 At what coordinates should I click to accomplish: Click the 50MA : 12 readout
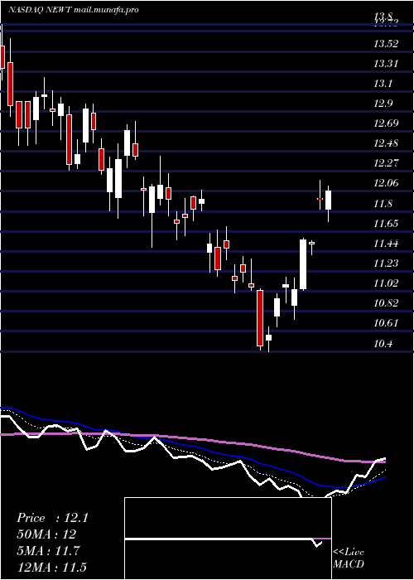tap(46, 534)
